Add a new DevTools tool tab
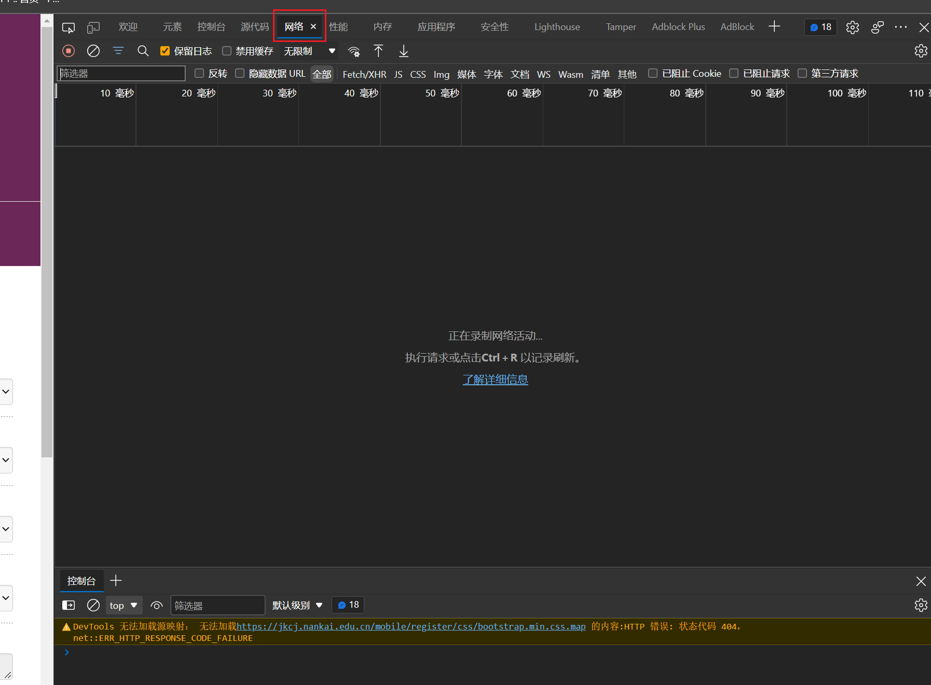This screenshot has width=931, height=685. (x=774, y=26)
